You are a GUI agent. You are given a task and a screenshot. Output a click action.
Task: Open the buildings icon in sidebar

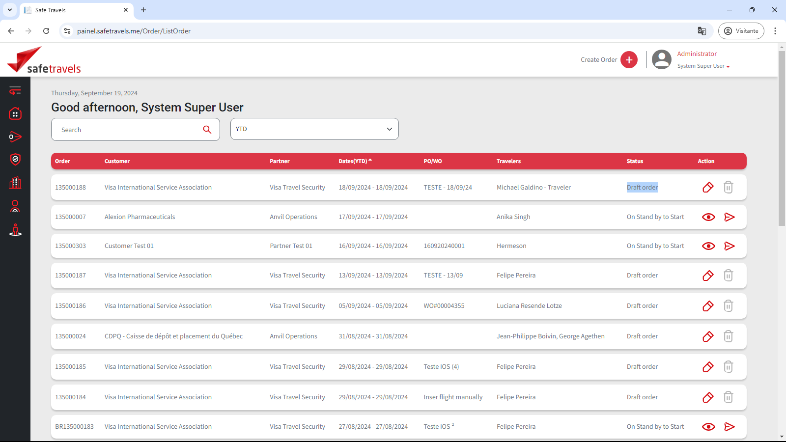15,183
